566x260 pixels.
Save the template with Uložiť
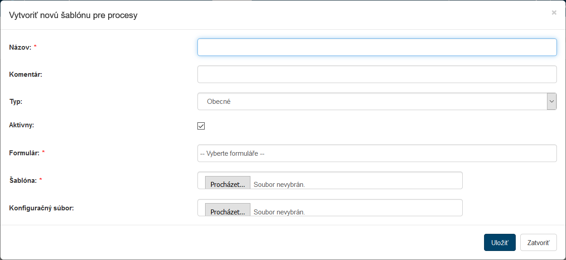499,242
